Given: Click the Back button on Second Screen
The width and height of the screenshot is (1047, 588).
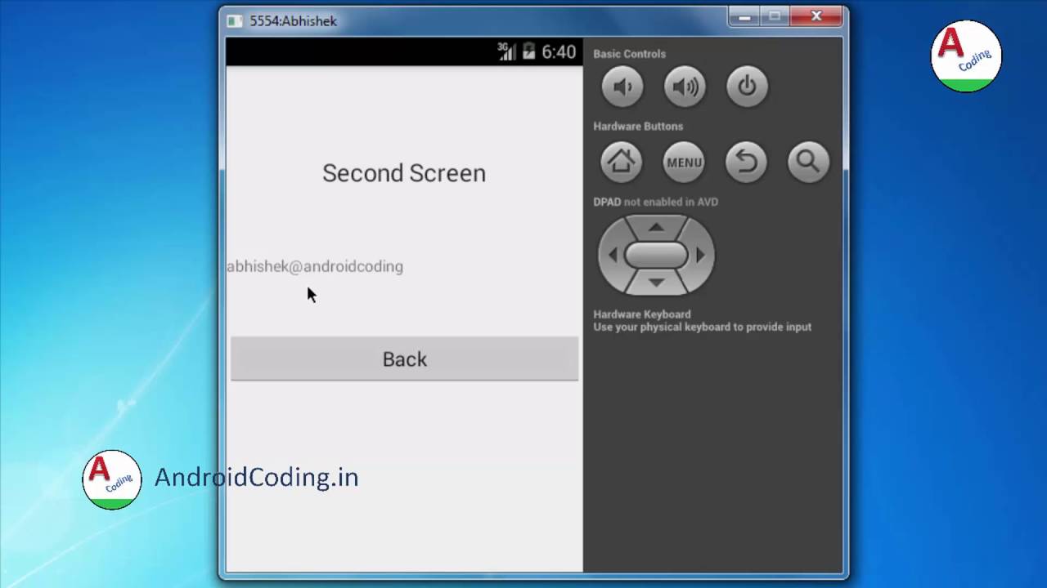Looking at the screenshot, I should pyautogui.click(x=404, y=359).
